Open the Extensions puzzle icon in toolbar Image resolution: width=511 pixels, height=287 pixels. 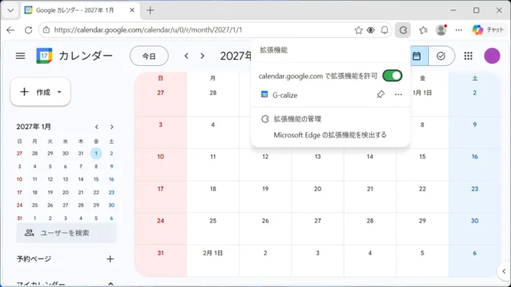coord(403,30)
